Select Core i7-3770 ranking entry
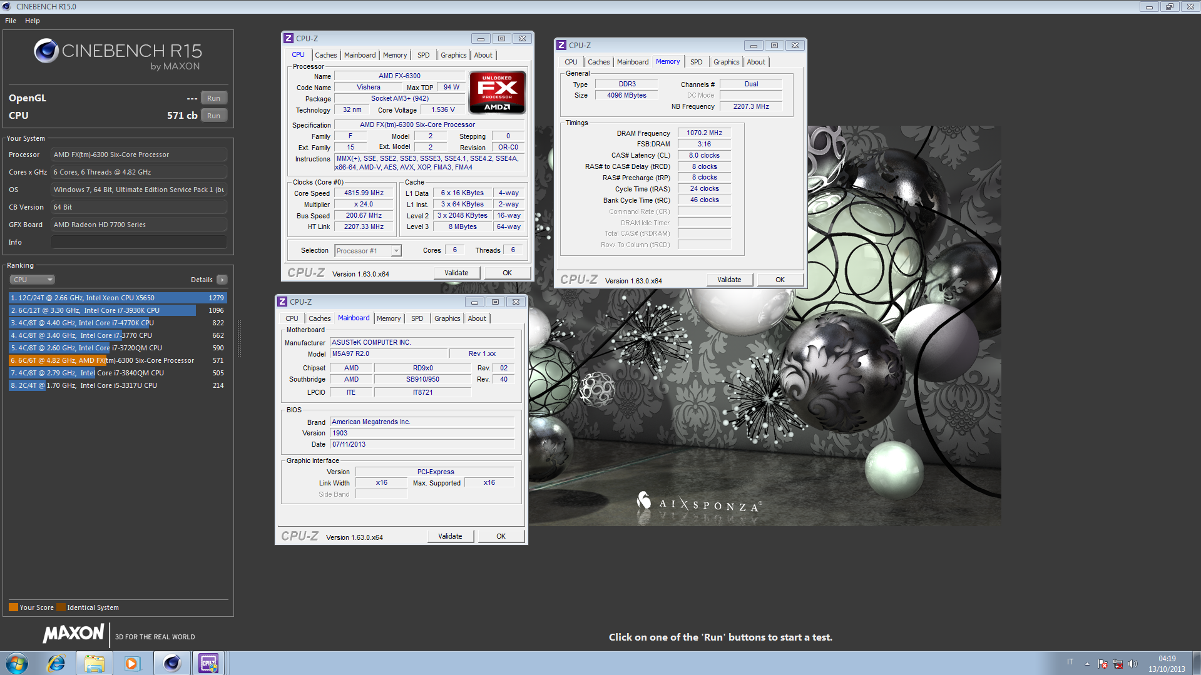The width and height of the screenshot is (1201, 675). click(118, 335)
